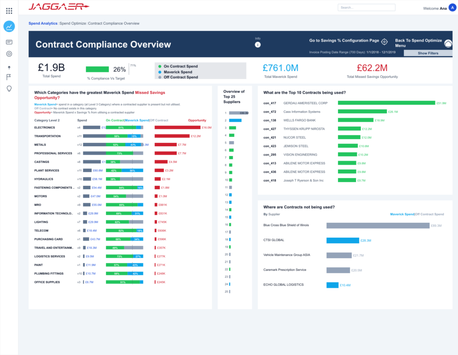Viewport: 458px width, 355px height.
Task: Click the Info circle icon
Action: tap(258, 45)
